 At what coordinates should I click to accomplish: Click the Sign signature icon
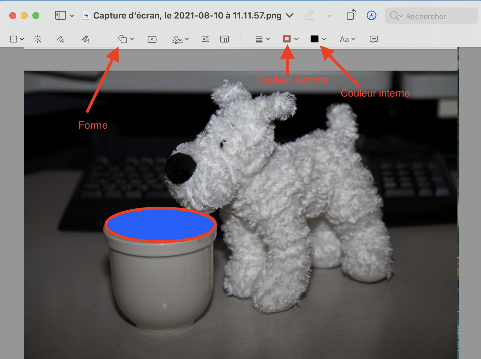coord(177,39)
